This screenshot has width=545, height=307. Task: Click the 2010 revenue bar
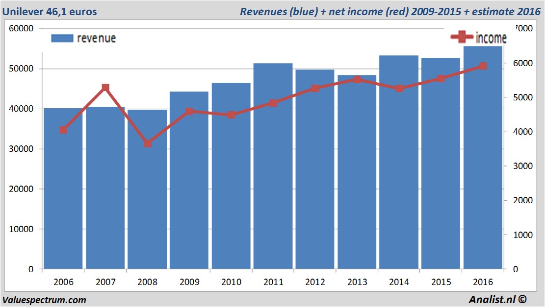point(231,176)
